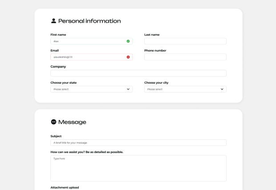Focus the Email input field
Viewport: 276px width, 190px height.
pos(92,57)
